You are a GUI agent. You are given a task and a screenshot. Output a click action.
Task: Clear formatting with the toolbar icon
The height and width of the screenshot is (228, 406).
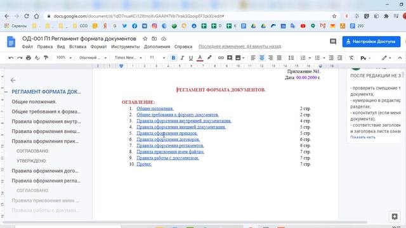tap(351, 58)
